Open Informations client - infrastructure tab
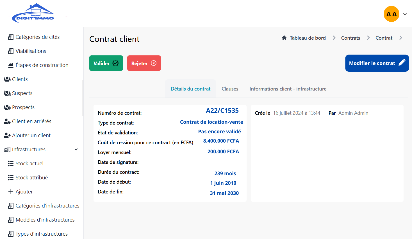 click(x=288, y=89)
